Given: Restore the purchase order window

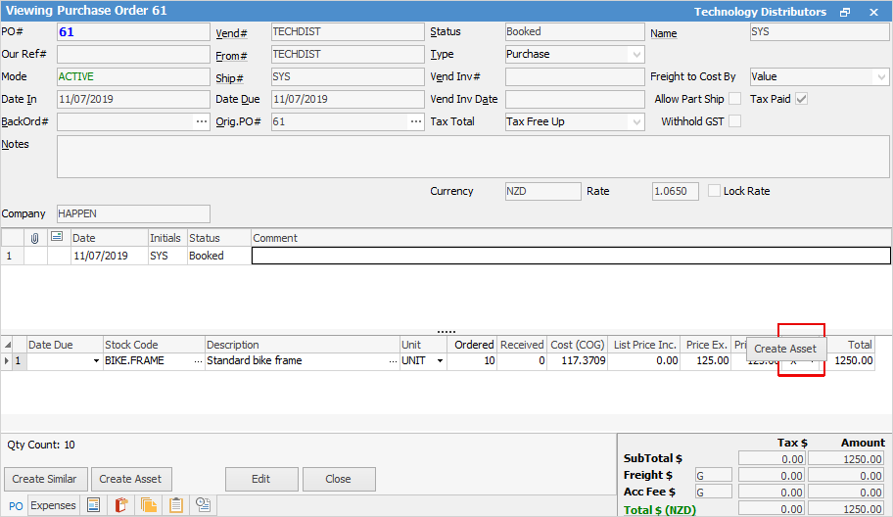Looking at the screenshot, I should tap(845, 12).
